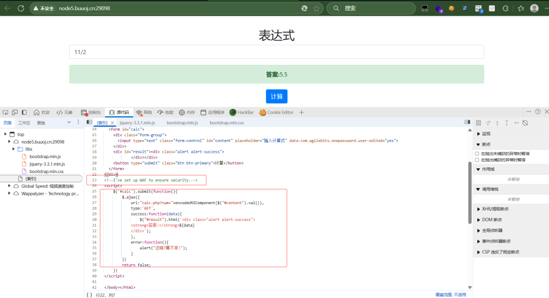Viewport: 549px width, 298px height.
Task: Switch to the 元素 Elements tab
Action: pos(64,113)
